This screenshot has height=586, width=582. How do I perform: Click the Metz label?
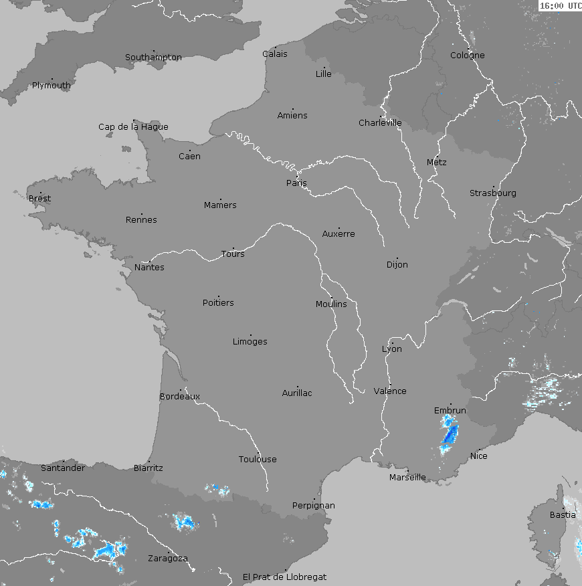pos(437,162)
